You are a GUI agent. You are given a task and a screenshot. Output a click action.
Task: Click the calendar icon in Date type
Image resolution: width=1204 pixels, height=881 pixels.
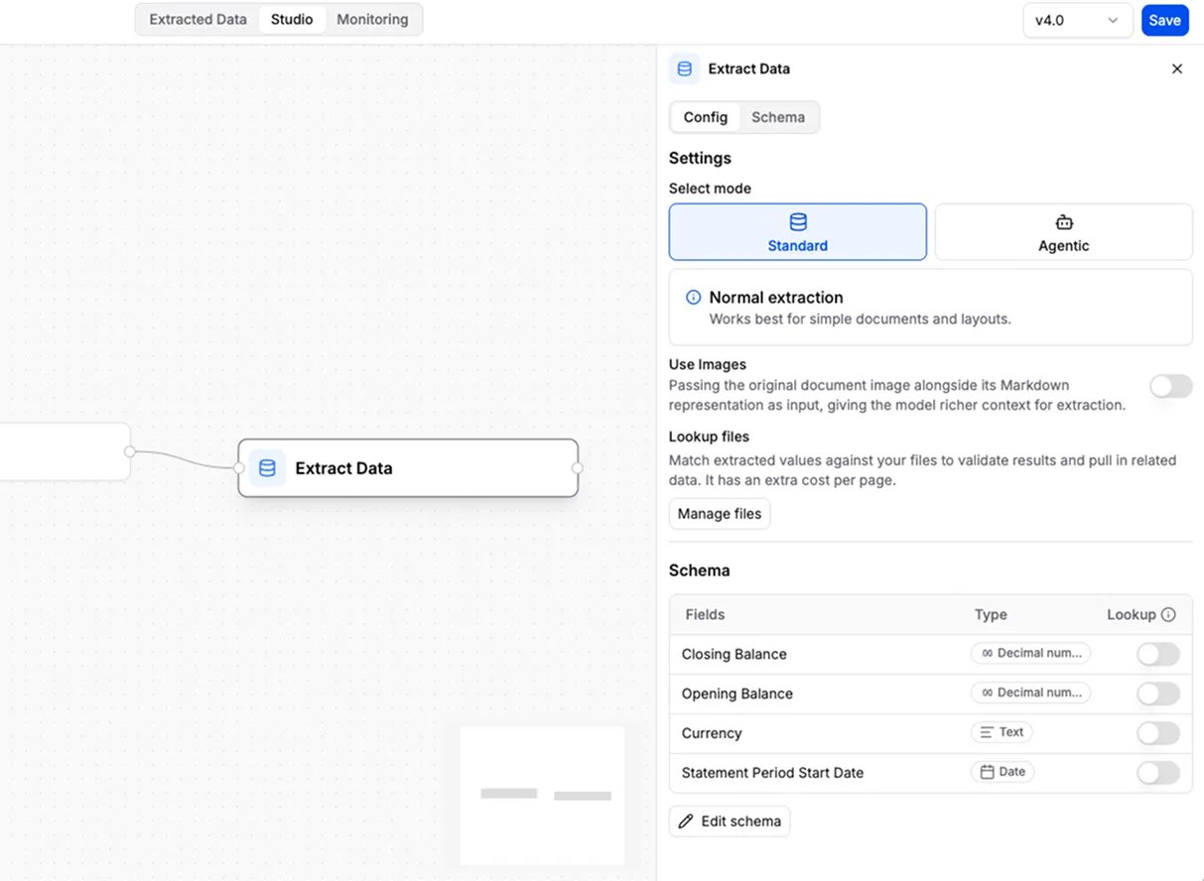tap(988, 772)
